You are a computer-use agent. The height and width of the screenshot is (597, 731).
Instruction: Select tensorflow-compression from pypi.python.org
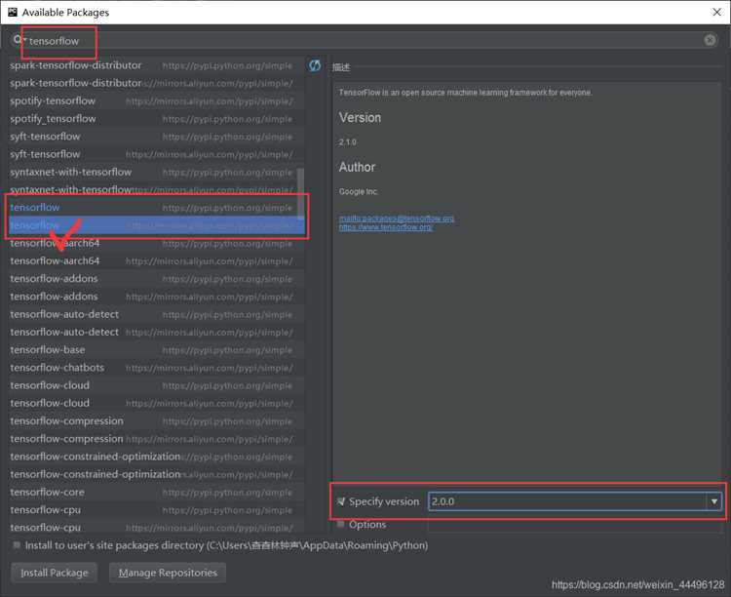157,420
